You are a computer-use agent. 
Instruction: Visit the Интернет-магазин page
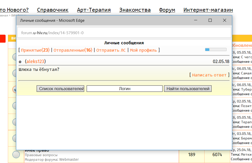208,10
